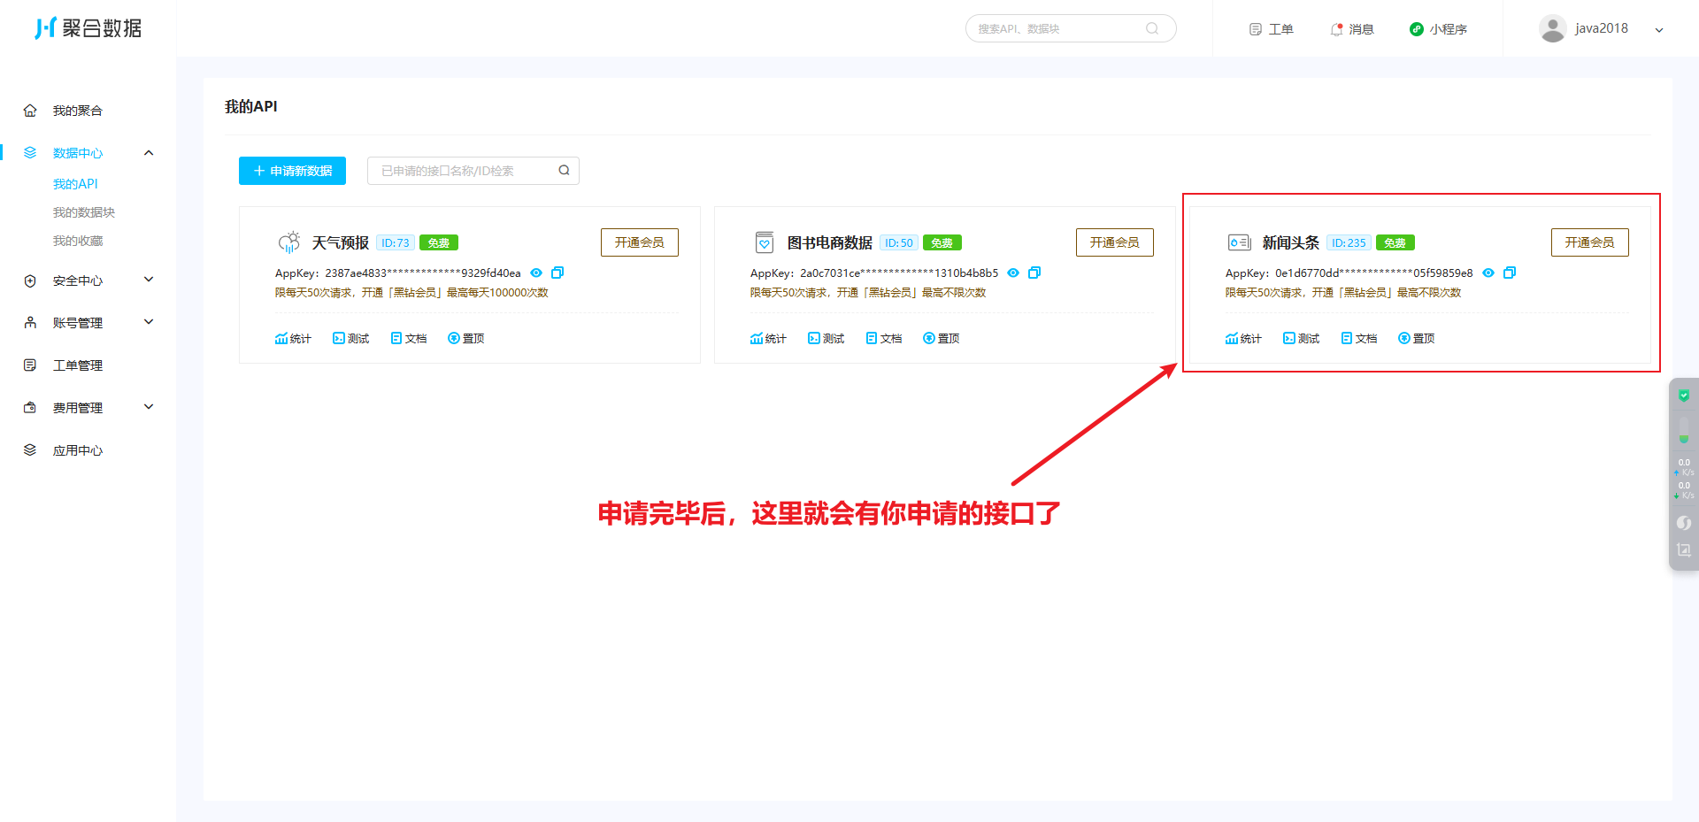
Task: Open 测试 for 天气预报
Action: coord(350,338)
